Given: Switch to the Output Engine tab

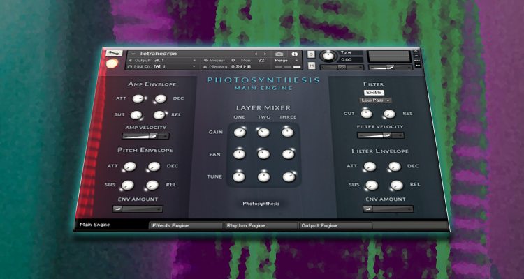Looking at the screenshot, I should pos(335,225).
